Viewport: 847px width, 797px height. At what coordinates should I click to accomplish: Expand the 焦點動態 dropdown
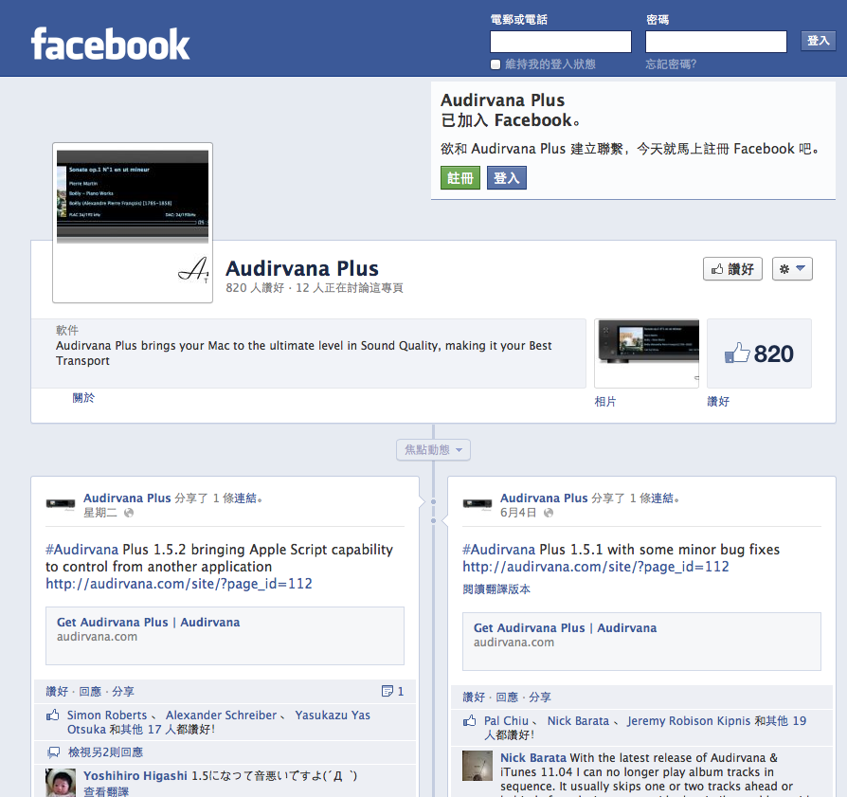pyautogui.click(x=433, y=450)
